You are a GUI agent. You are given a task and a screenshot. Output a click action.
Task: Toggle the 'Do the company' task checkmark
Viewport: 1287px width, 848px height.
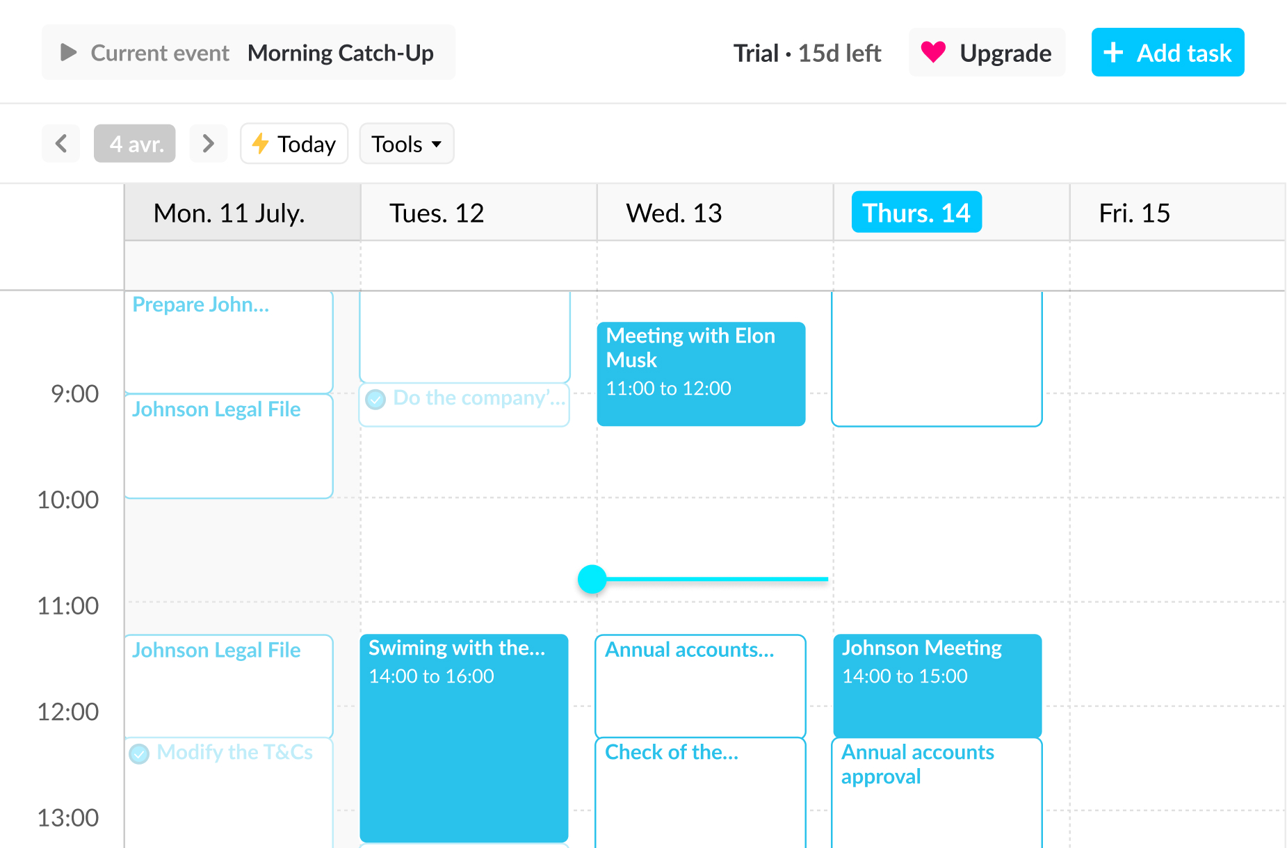pos(375,399)
